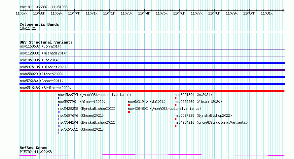Click the RefSeq Genes track heading
Image resolution: width=294 pixels, height=159 pixels.
[33, 148]
